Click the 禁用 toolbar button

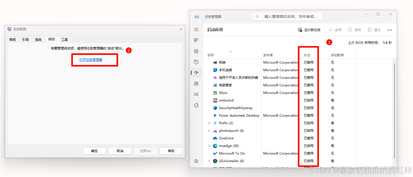click(354, 30)
